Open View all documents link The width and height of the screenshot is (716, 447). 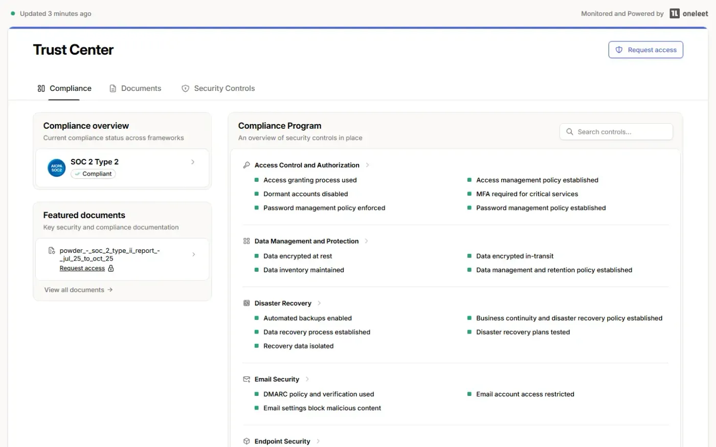79,290
